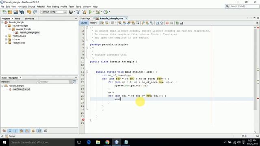This screenshot has height=146, width=260.
Task: Click the editor Find Selection magnifier icon
Action: (120, 23)
